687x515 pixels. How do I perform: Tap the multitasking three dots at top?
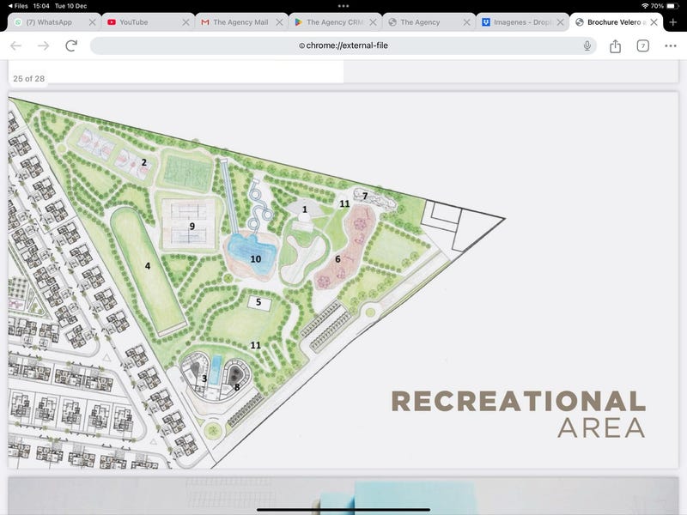[343, 6]
